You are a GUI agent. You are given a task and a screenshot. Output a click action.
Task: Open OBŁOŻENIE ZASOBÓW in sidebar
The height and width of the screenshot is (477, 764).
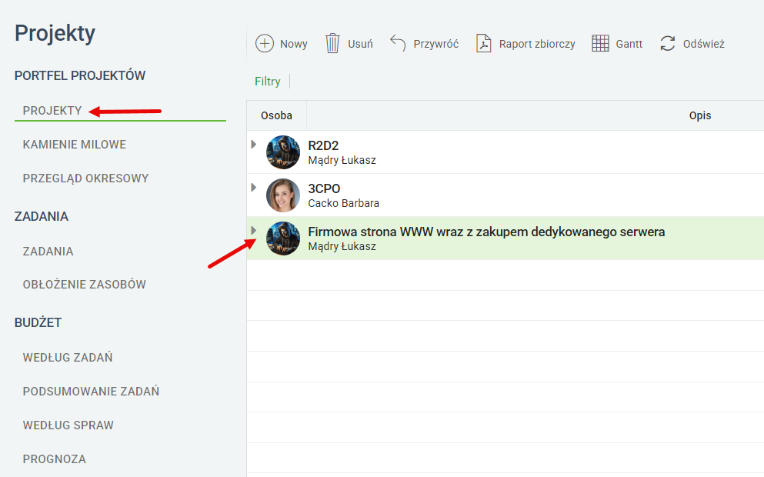pos(85,284)
